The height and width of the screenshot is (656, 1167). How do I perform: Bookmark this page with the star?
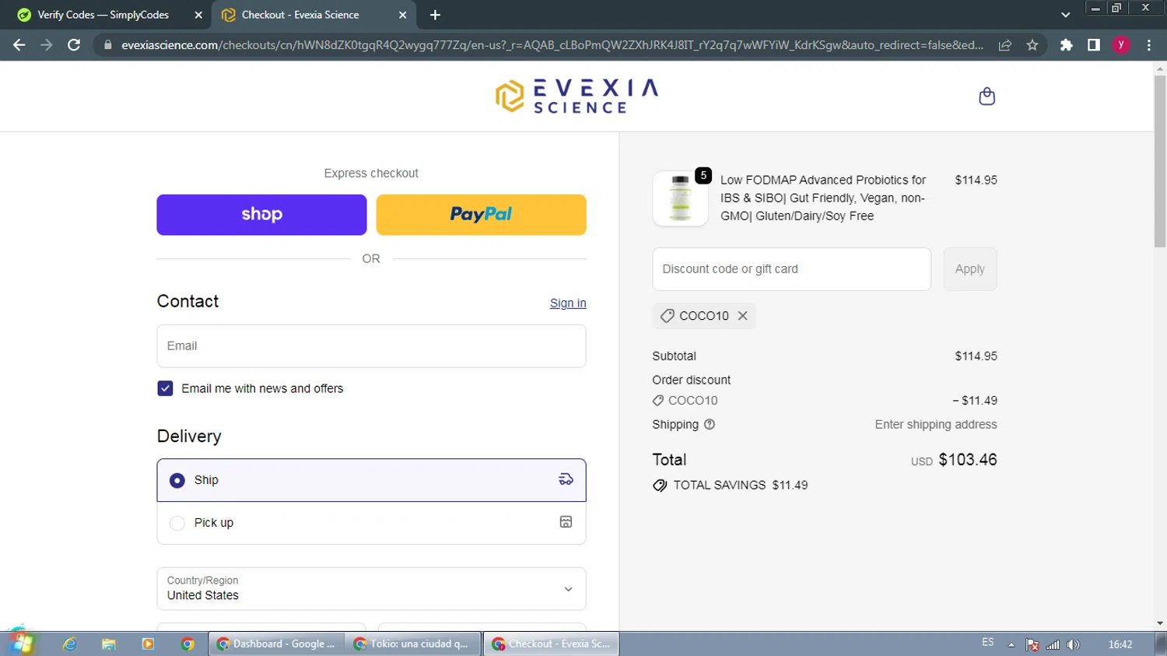pos(1032,45)
